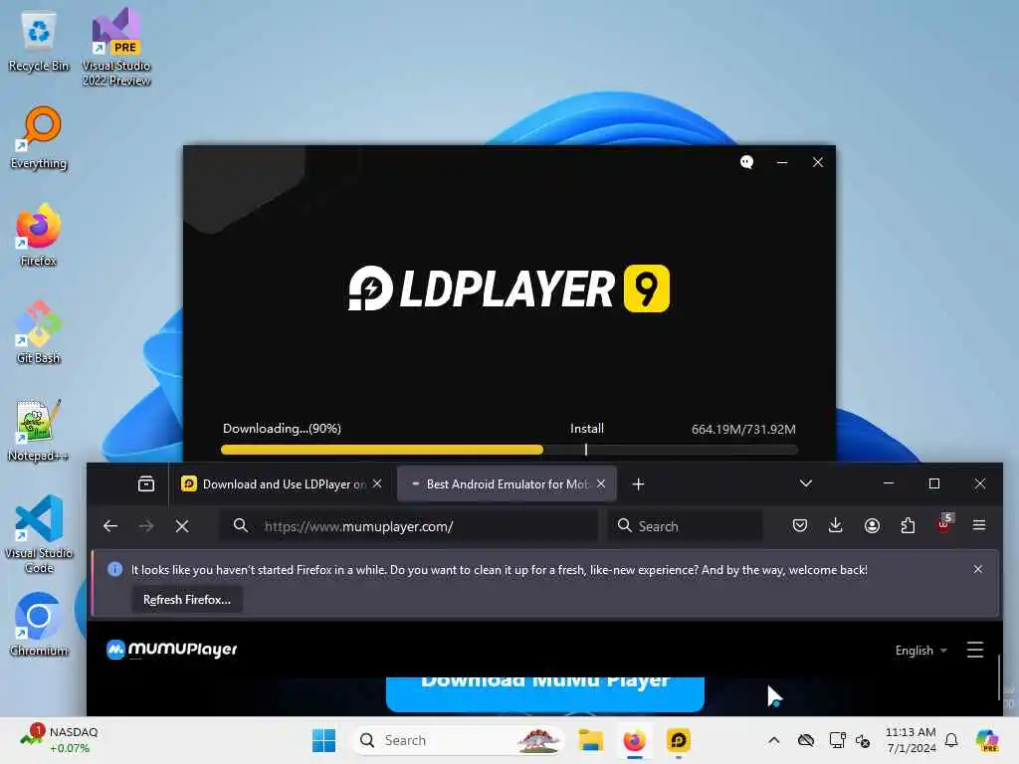
Task: Launch Visual Studio 2022 Preview shortcut
Action: click(115, 47)
